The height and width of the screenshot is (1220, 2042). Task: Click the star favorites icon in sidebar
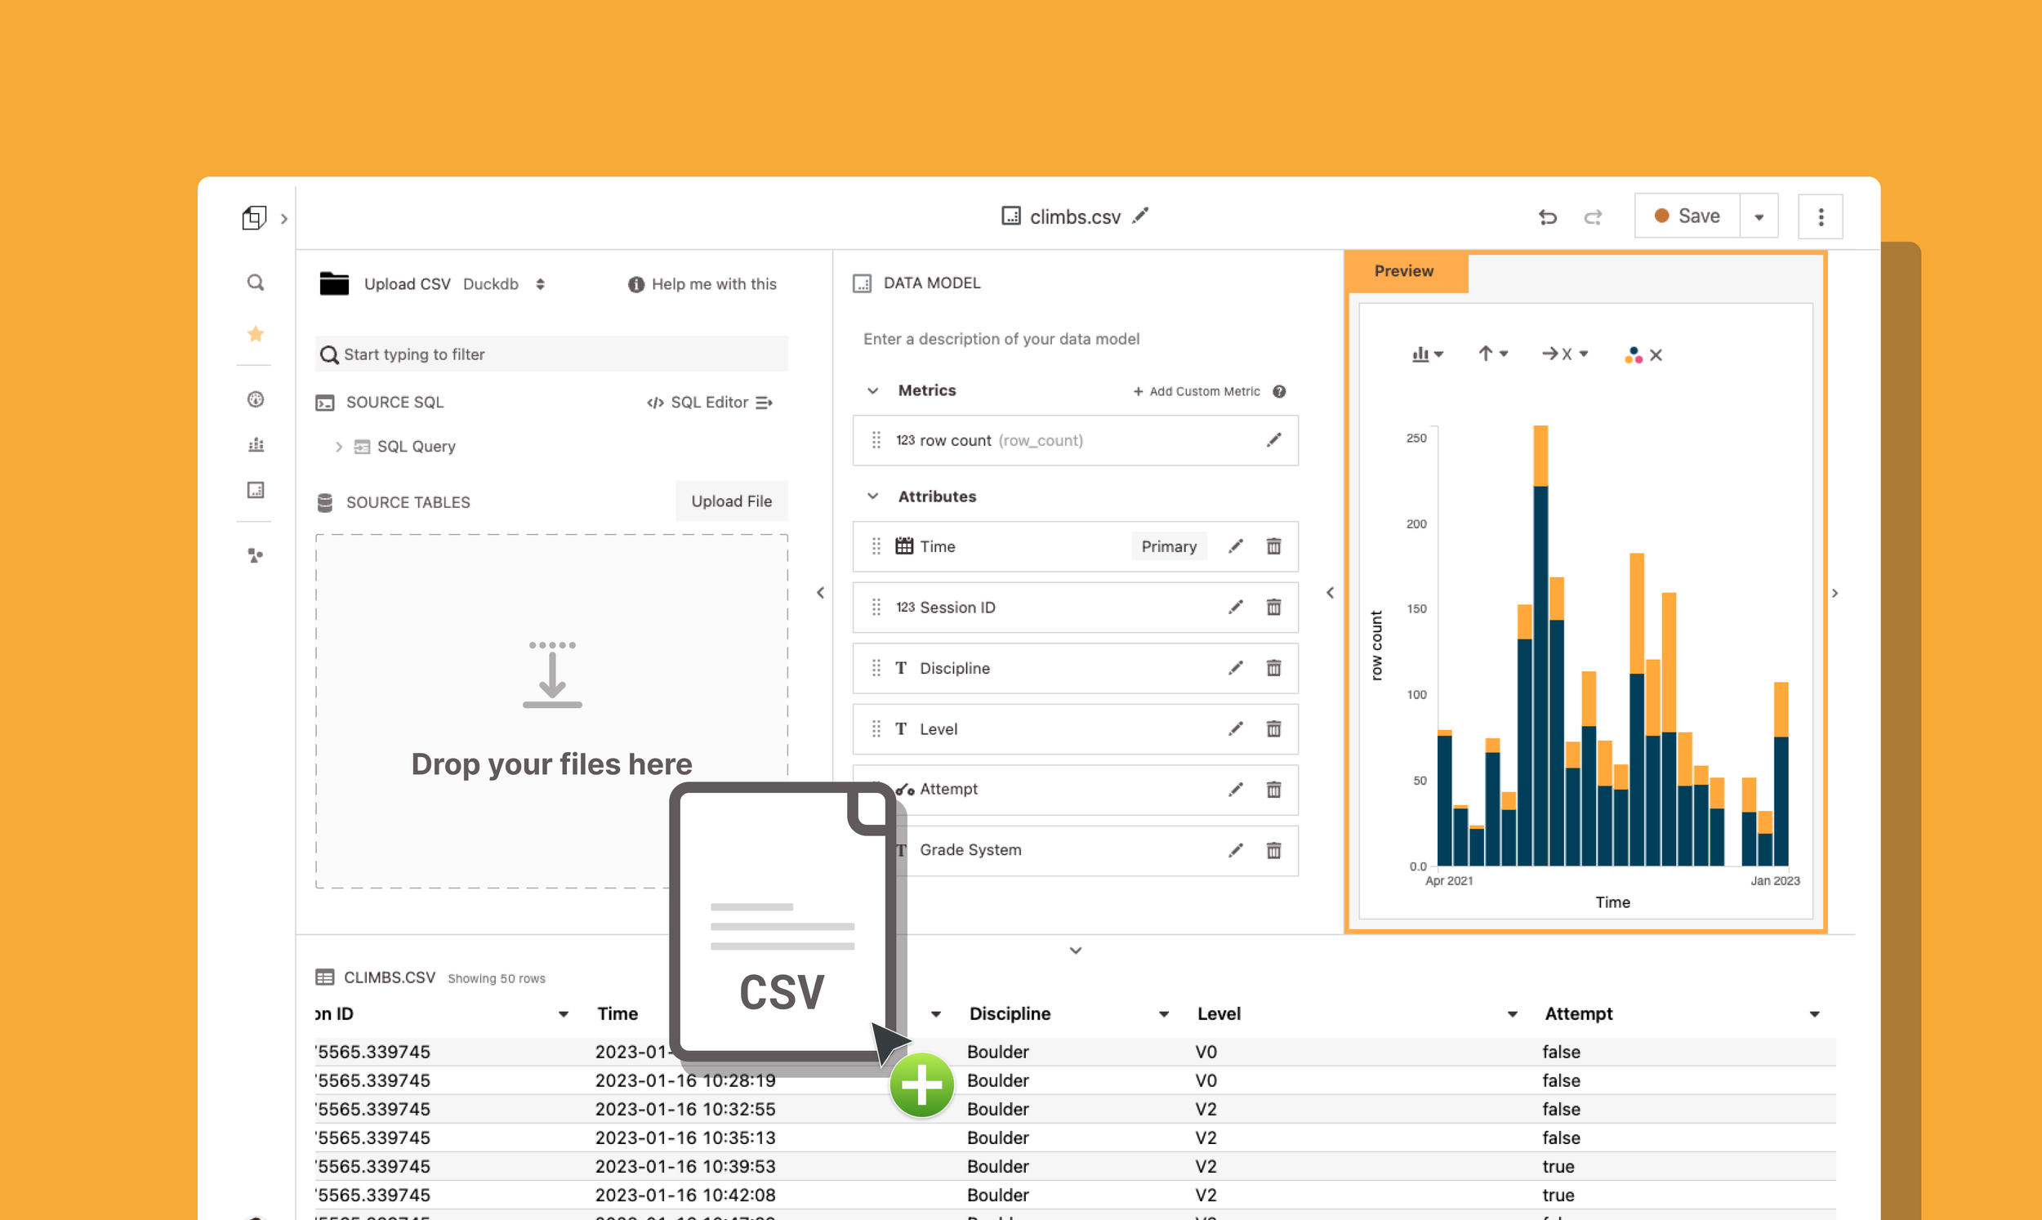pyautogui.click(x=256, y=334)
